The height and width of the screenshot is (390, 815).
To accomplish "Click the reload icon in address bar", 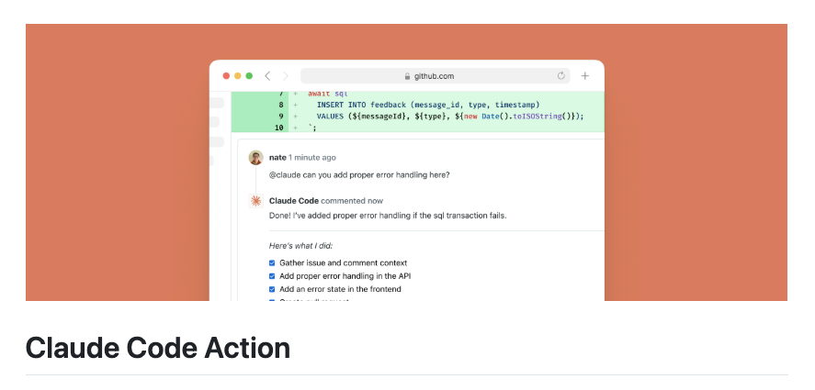I will (x=560, y=76).
